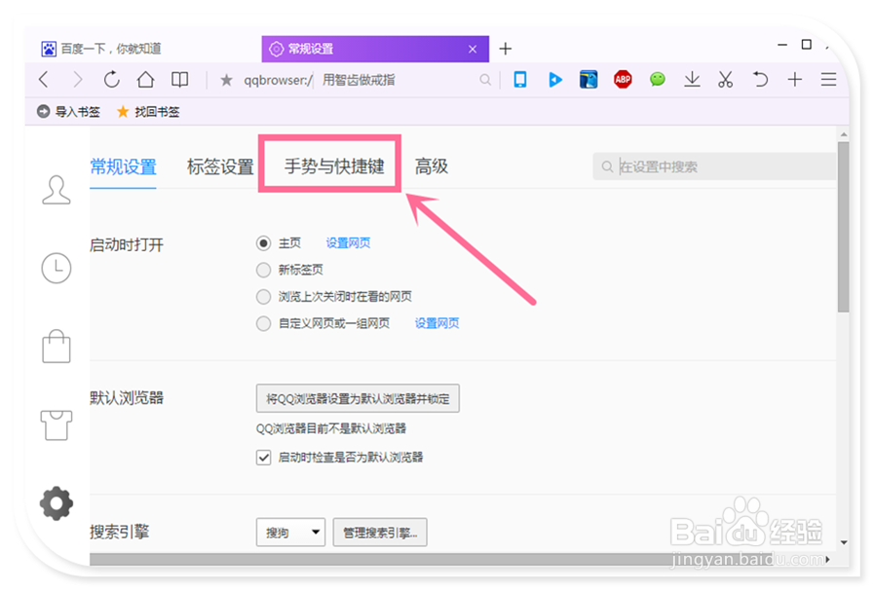Open the video play icon in the toolbar

pyautogui.click(x=554, y=80)
